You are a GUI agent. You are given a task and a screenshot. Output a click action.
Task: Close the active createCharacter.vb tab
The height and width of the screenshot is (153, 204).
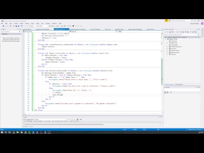68,29
